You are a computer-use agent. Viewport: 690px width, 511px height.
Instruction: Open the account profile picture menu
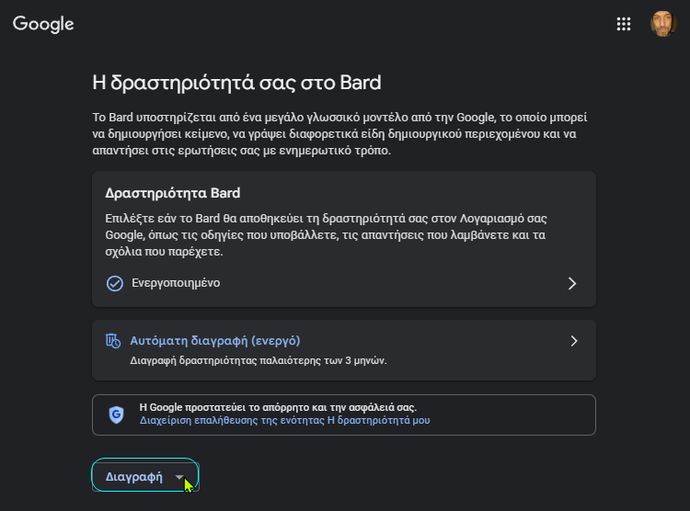pos(663,24)
